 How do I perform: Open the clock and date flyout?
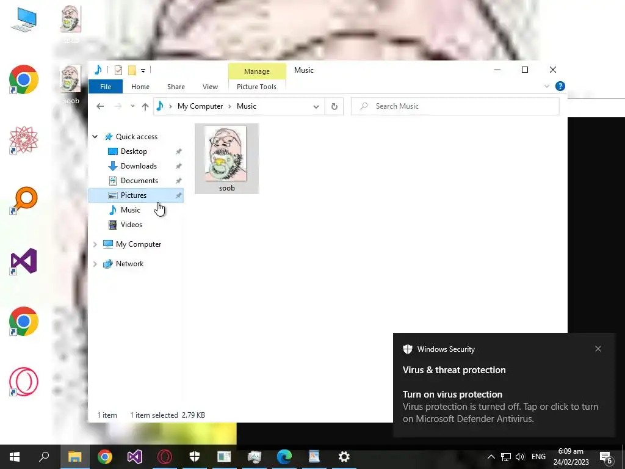[x=571, y=457]
